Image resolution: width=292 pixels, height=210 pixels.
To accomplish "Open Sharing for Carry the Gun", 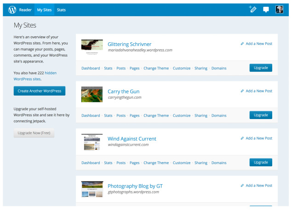I will click(x=201, y=115).
